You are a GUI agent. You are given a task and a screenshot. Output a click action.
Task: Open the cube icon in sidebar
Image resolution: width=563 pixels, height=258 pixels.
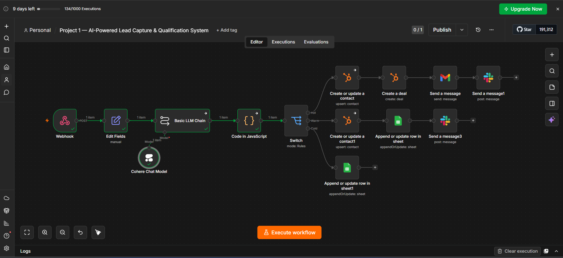coord(7,211)
